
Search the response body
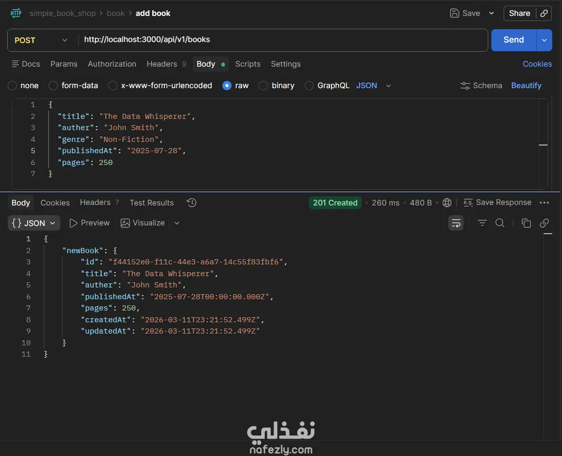[500, 223]
